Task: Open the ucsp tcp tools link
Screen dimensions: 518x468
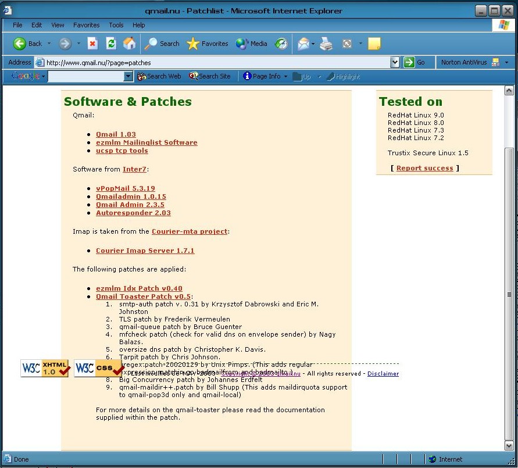Action: tap(122, 151)
